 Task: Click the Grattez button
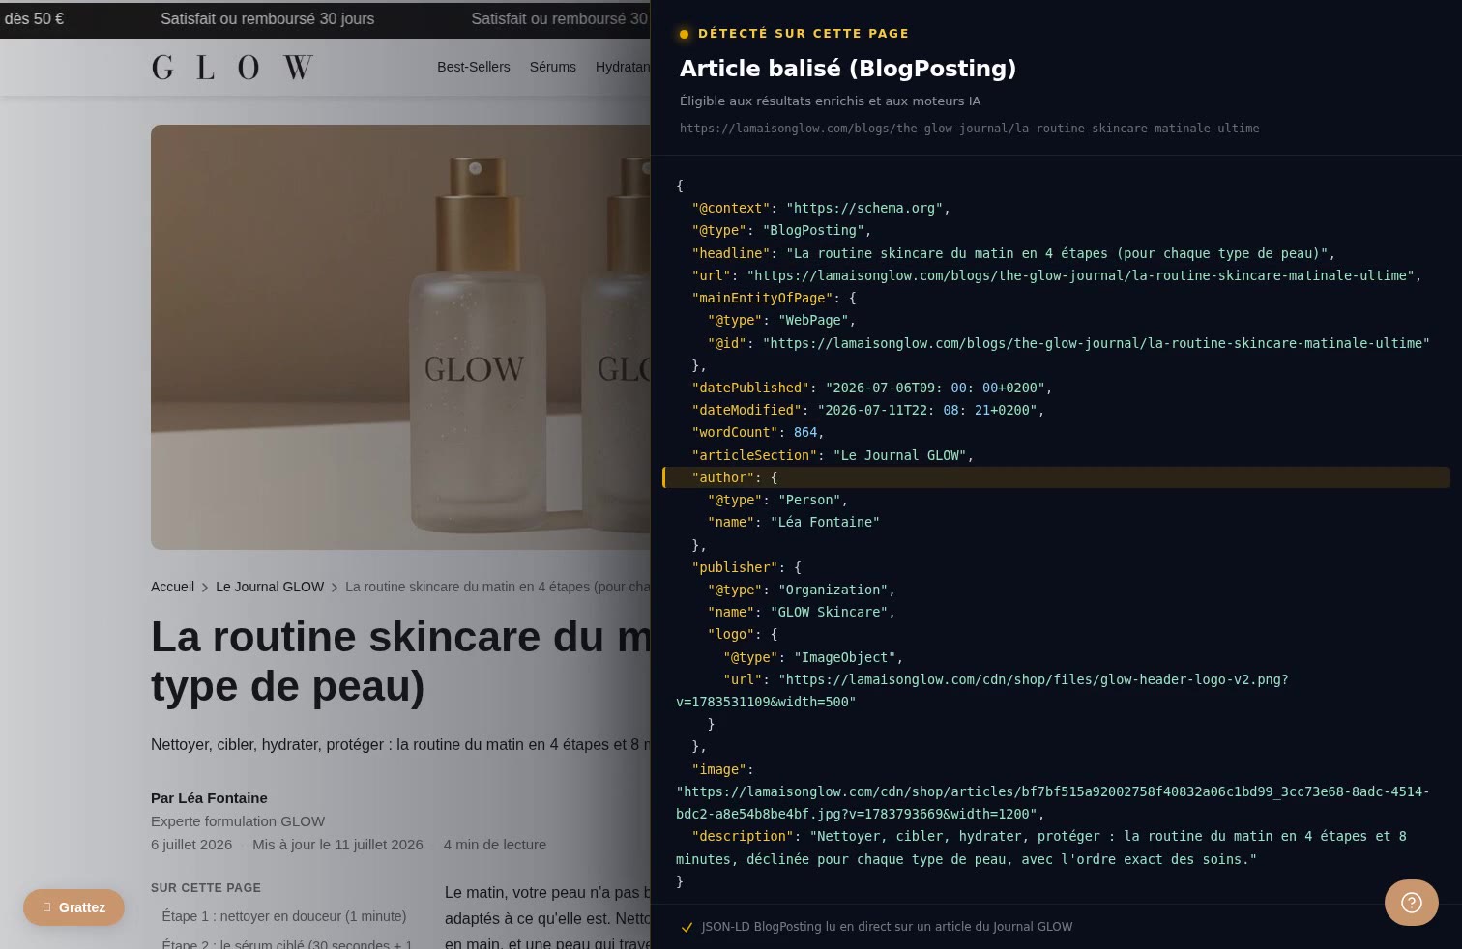pos(73,907)
